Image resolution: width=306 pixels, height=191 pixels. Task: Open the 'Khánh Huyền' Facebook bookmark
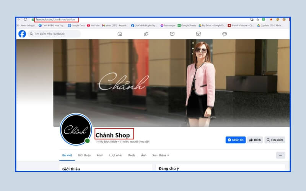[144, 26]
